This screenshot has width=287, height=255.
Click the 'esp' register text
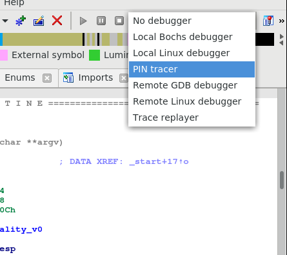(8, 249)
